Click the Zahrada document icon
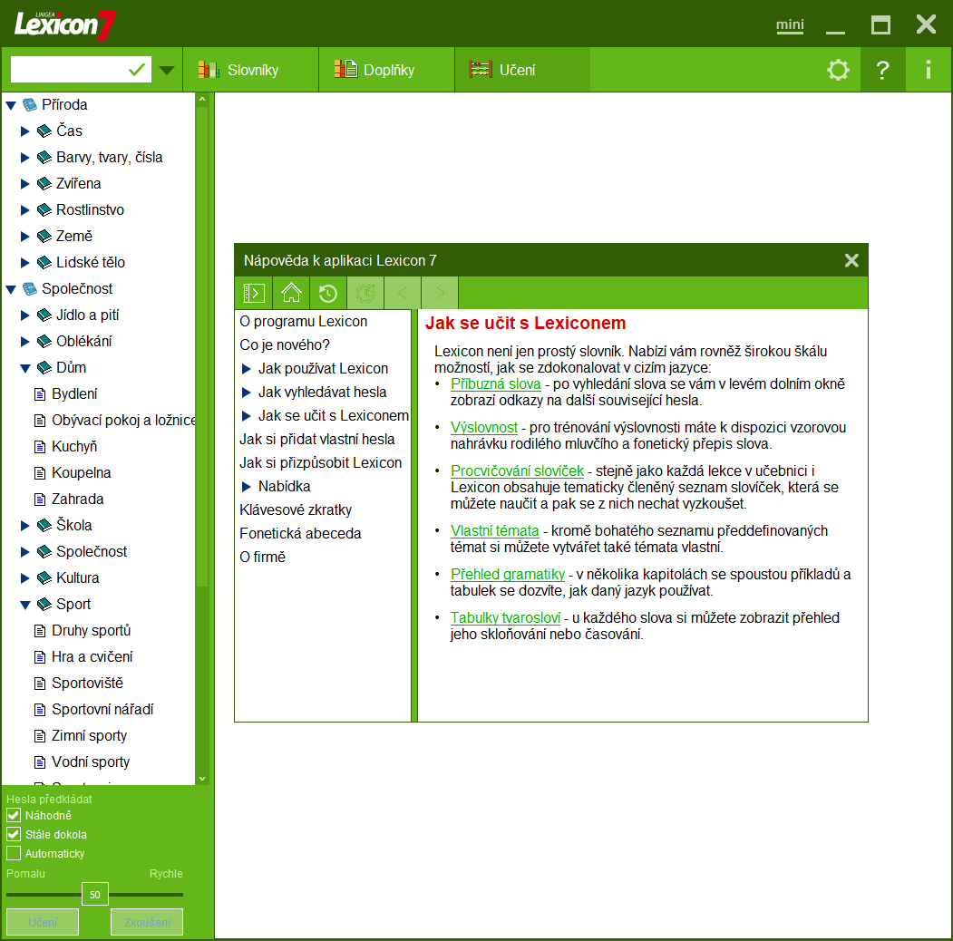The height and width of the screenshot is (941, 953). [x=40, y=500]
